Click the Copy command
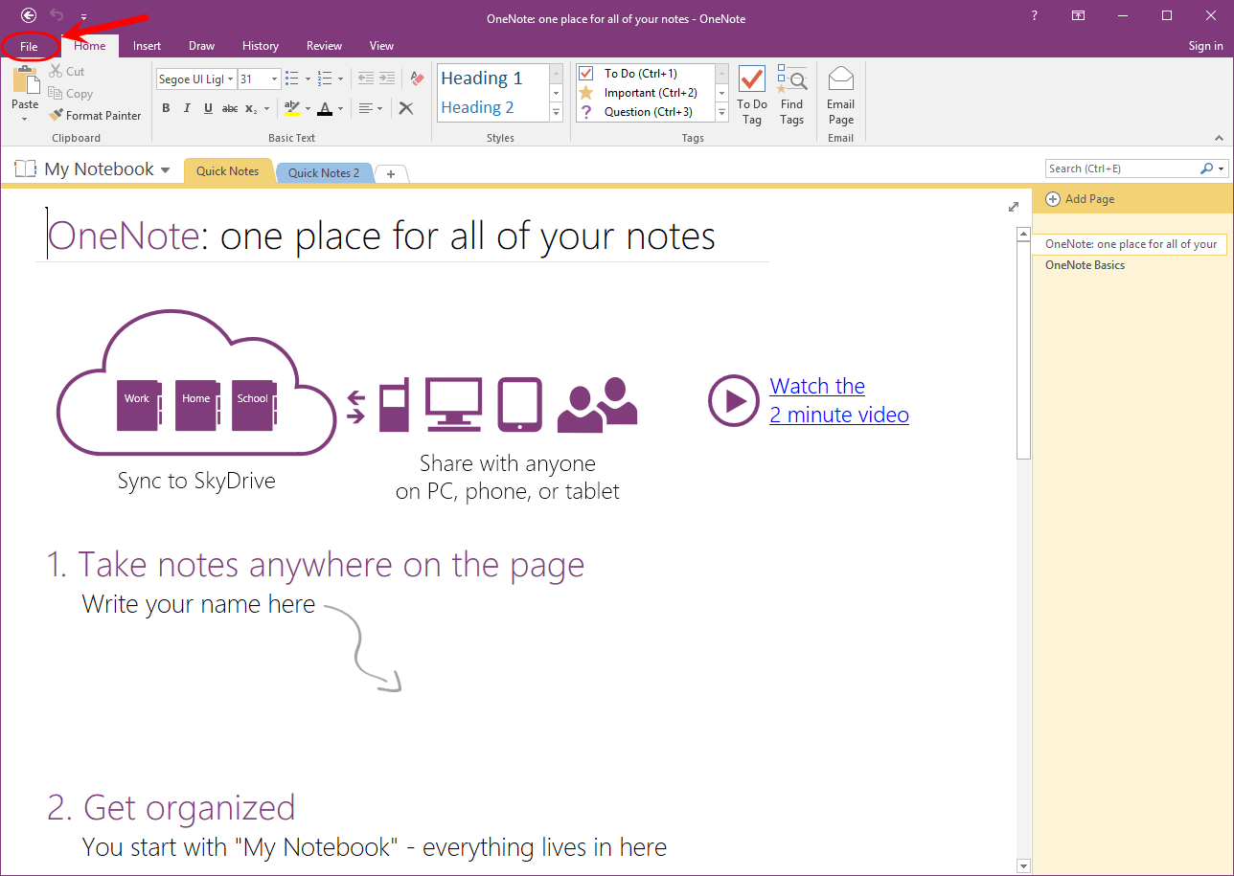The width and height of the screenshot is (1234, 876). click(71, 94)
